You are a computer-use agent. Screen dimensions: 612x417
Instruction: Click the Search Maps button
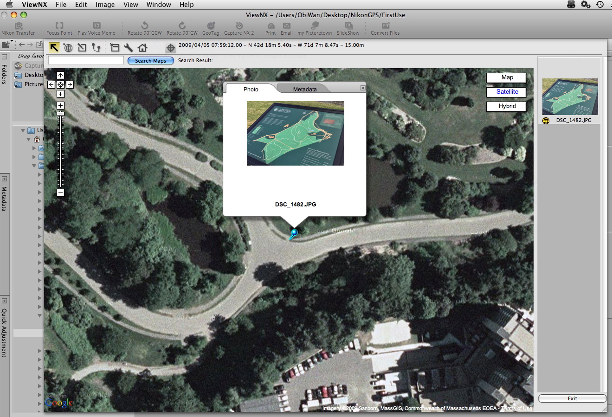click(x=150, y=61)
